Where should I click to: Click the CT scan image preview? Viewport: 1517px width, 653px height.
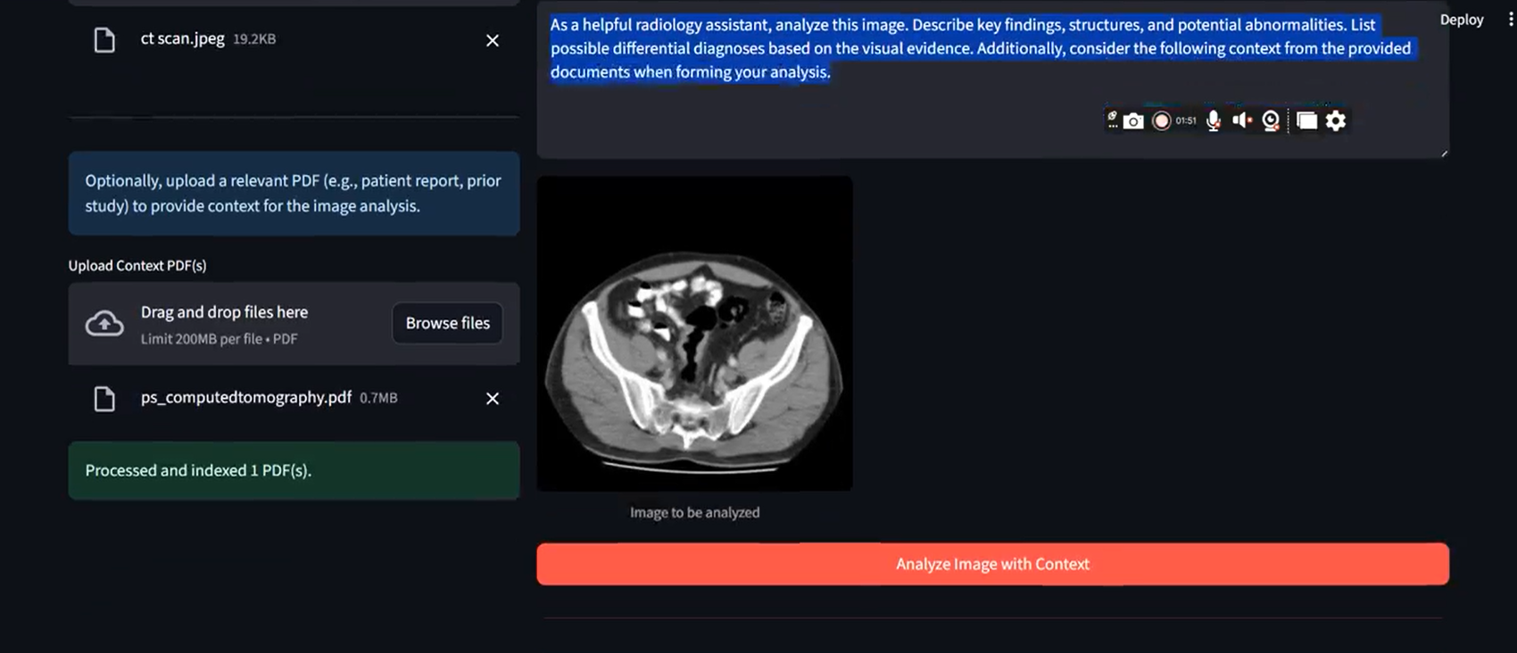click(694, 333)
